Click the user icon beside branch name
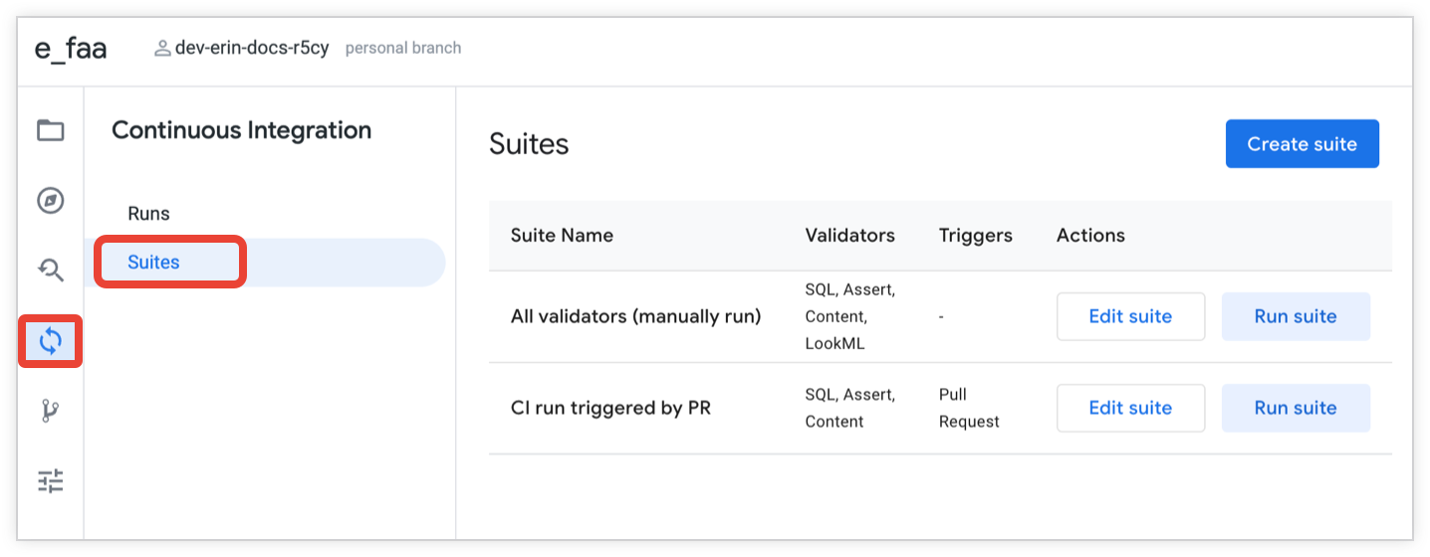 tap(162, 48)
